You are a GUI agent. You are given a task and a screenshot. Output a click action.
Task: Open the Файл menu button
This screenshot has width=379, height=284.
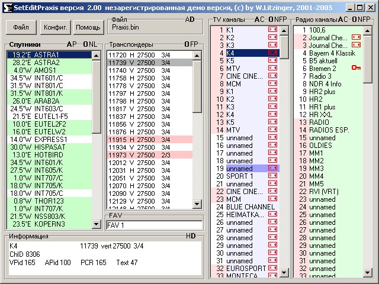click(21, 27)
